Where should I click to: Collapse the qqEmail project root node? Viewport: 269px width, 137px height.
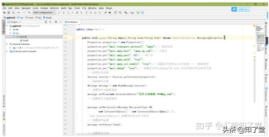pos(7,26)
